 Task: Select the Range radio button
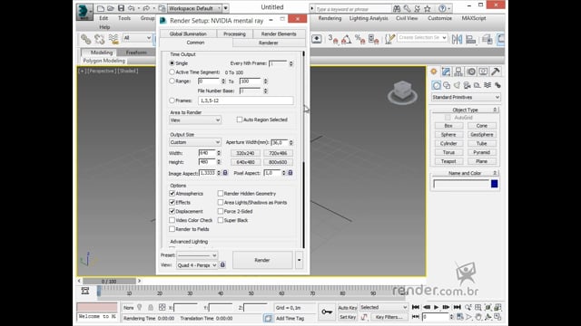pos(172,81)
